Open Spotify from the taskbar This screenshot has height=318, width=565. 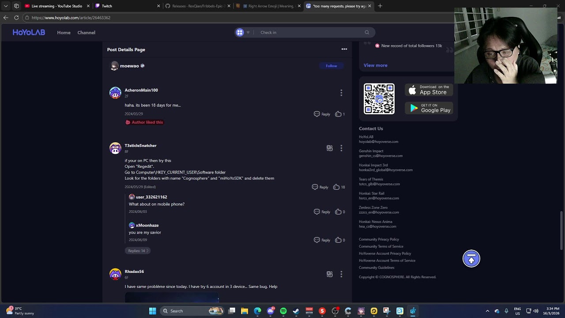[x=283, y=311]
